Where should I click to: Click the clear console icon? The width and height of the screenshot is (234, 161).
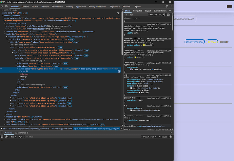point(6,137)
